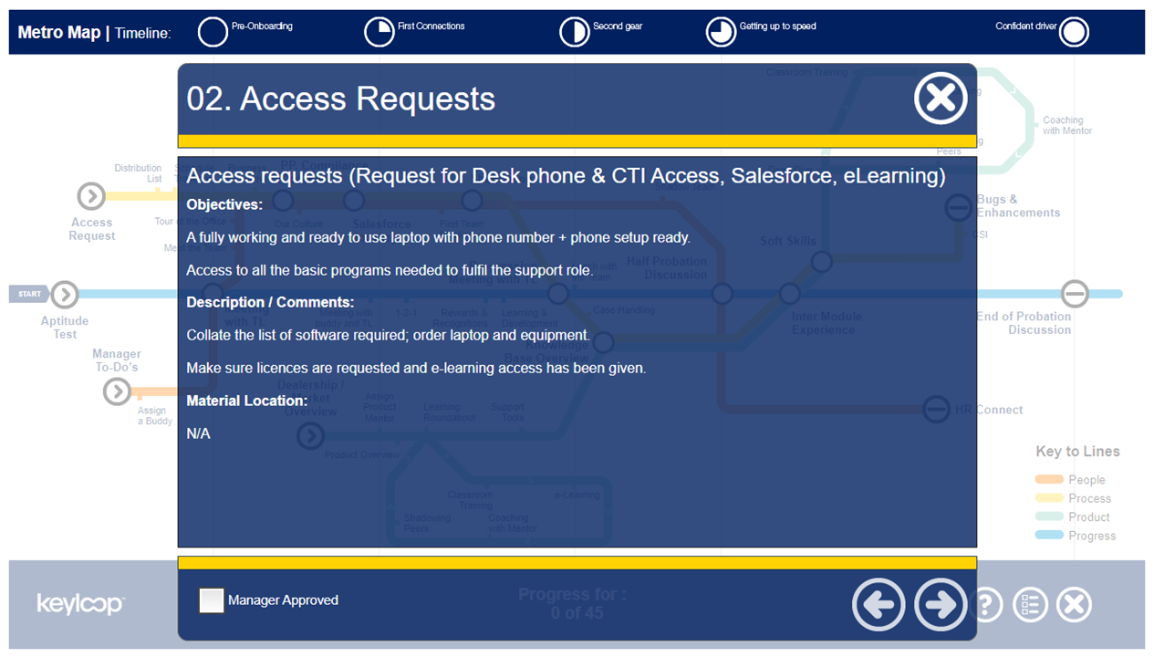
Task: Open the Aptitude Test station icon
Action: 65,294
